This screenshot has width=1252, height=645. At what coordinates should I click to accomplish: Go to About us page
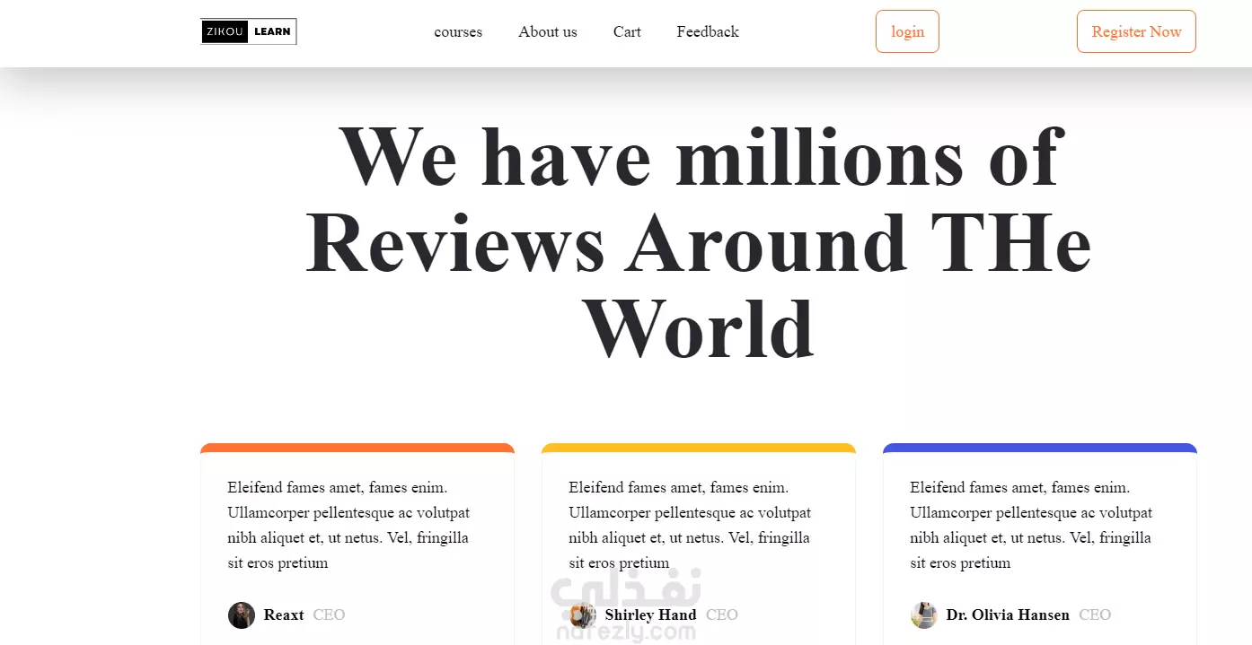[548, 31]
